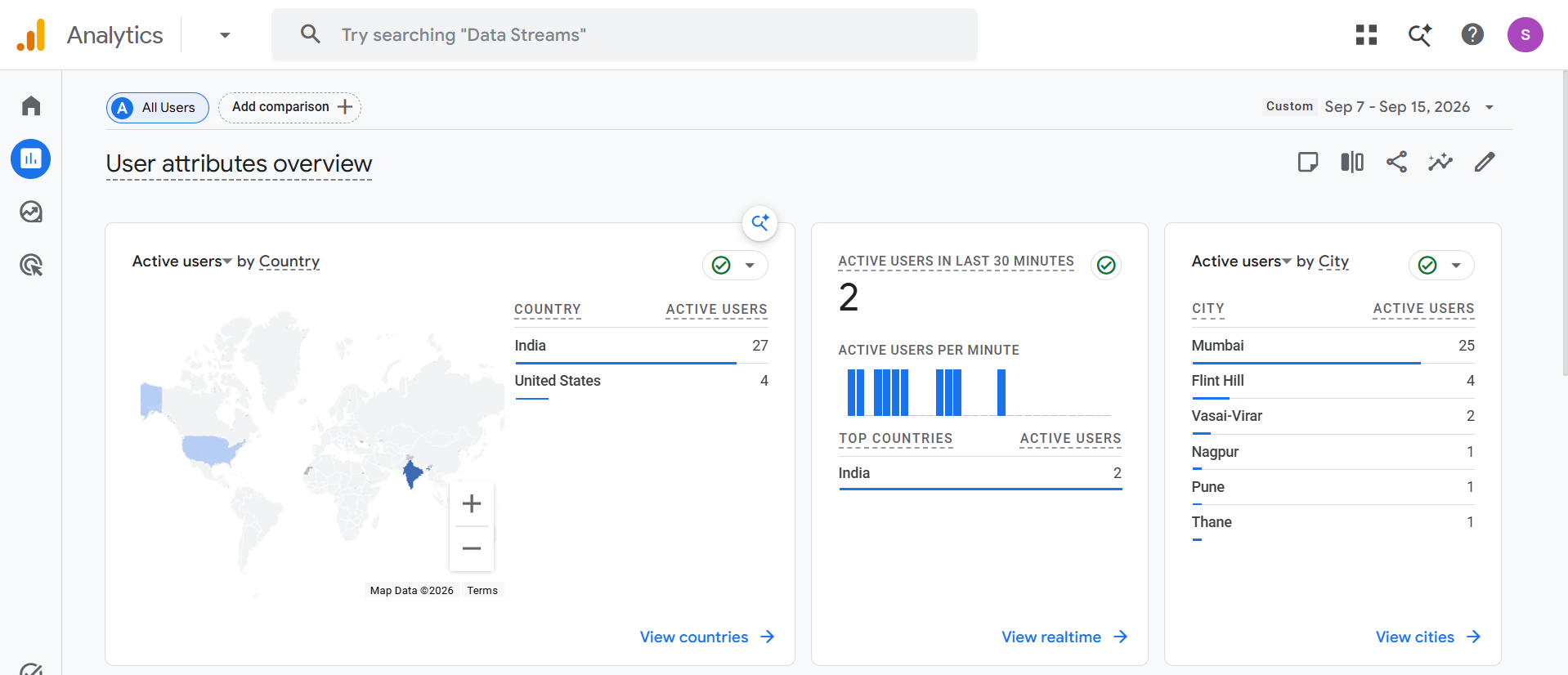This screenshot has width=1568, height=675.
Task: Click the data quality check in realtime card
Action: coord(1105,265)
